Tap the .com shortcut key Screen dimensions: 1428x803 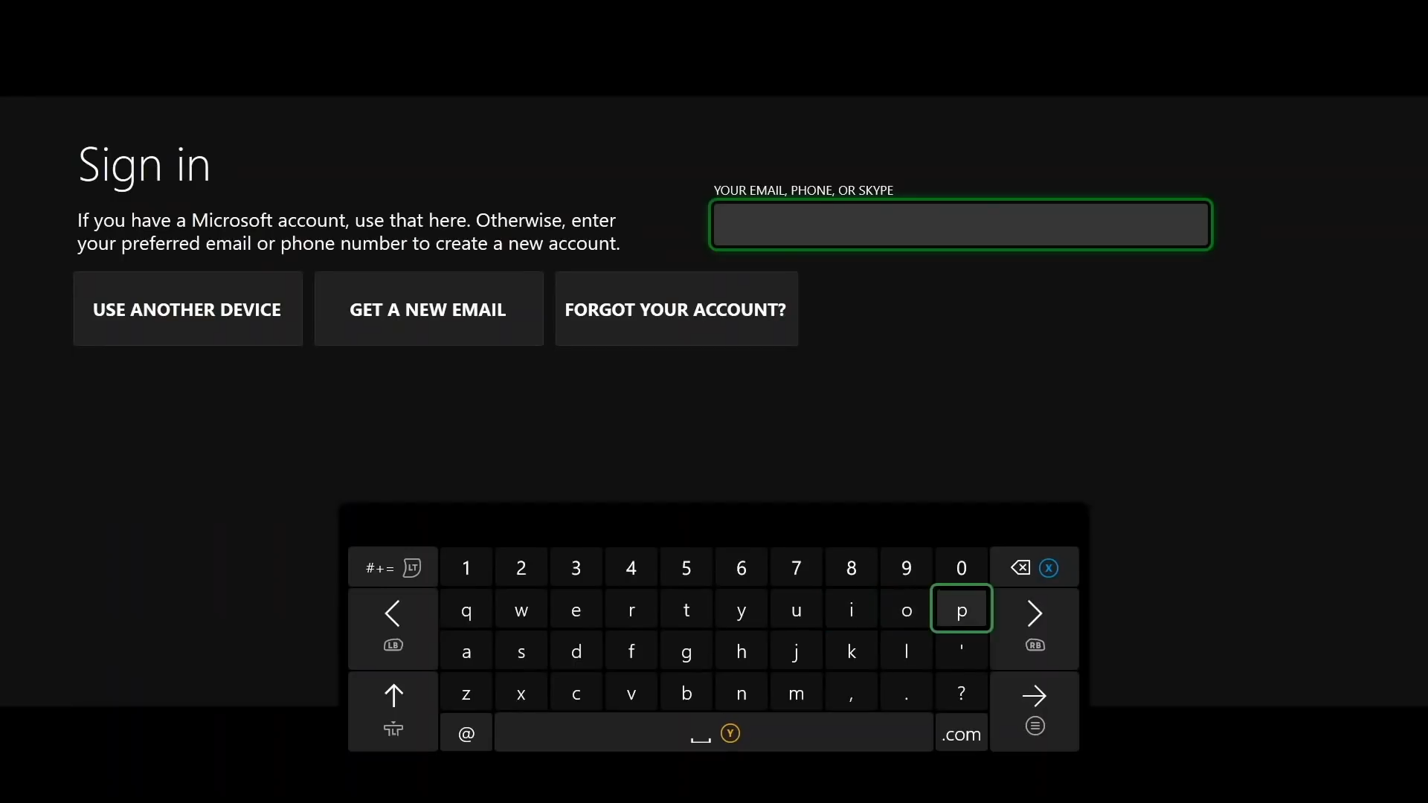(x=961, y=733)
